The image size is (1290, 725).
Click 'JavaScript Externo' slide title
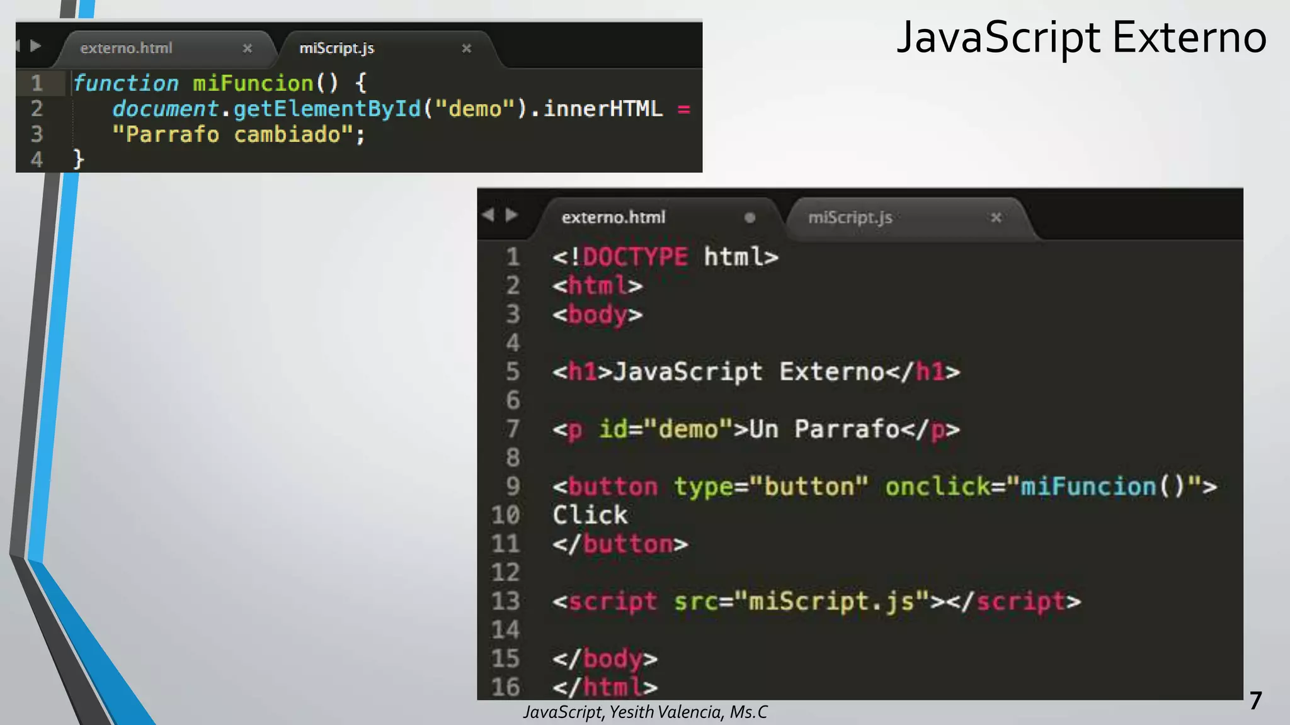pyautogui.click(x=1082, y=37)
